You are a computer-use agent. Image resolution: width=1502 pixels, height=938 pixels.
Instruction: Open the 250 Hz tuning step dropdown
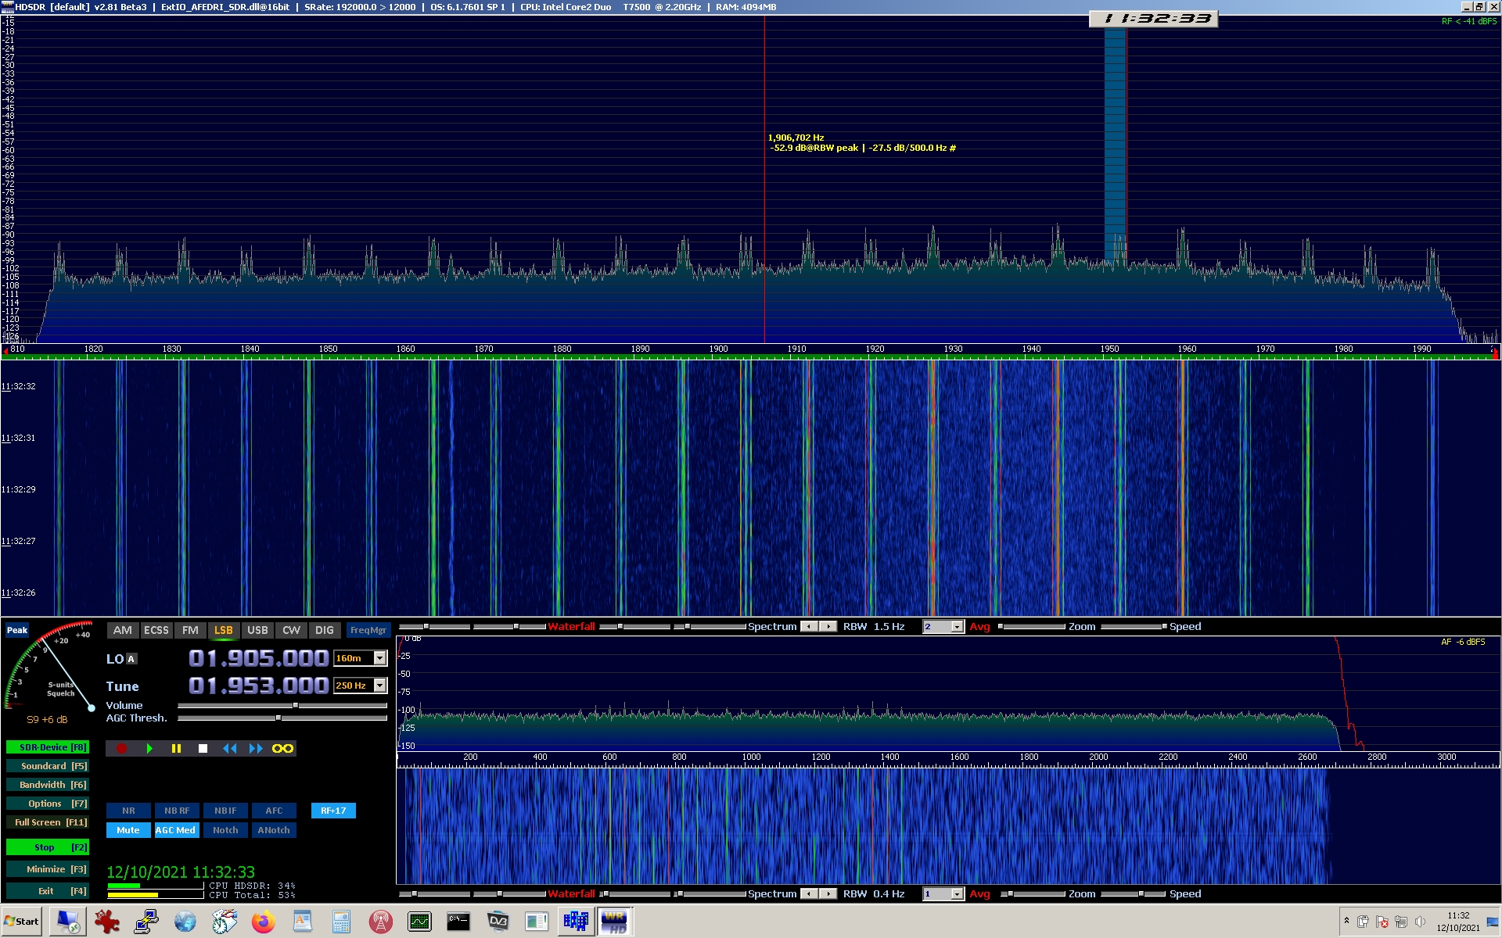coord(380,686)
